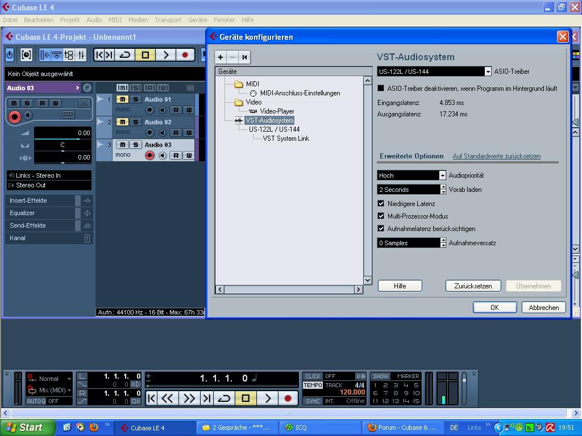Go to next marker in project toolbar
Image resolution: width=582 pixels, height=436 pixels.
pos(109,55)
